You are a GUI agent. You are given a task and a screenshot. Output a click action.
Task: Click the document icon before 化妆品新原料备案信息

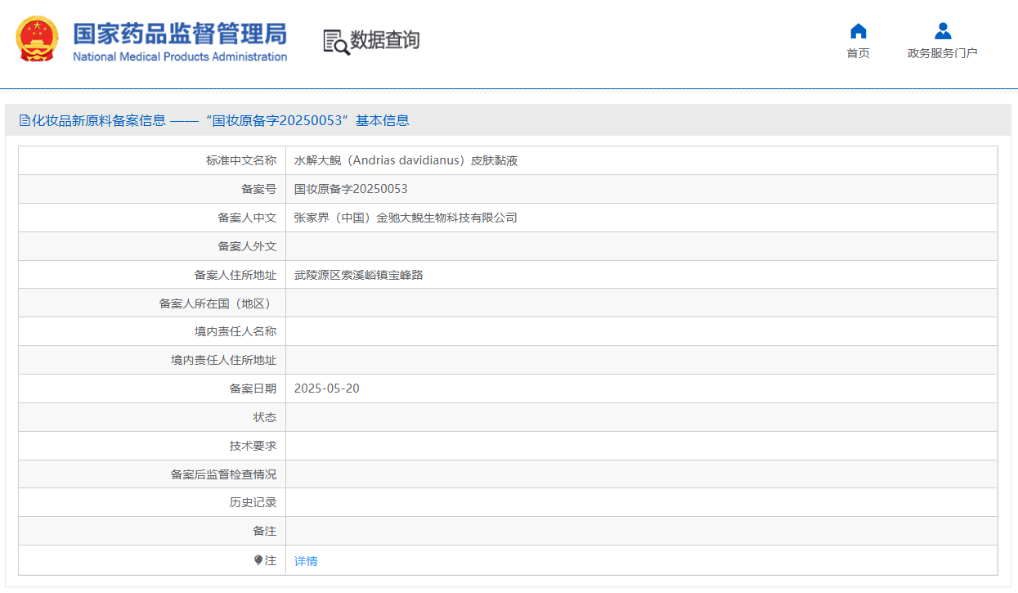click(24, 120)
